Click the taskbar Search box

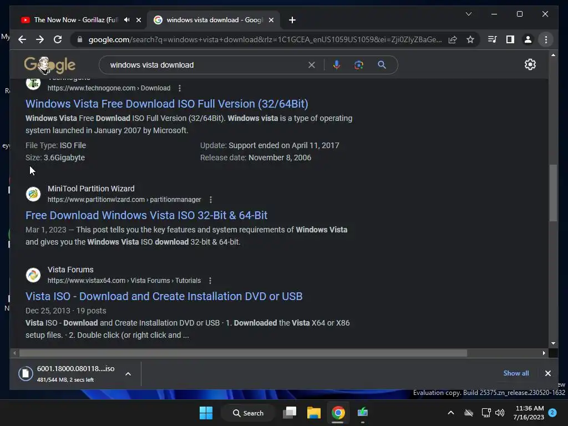point(248,413)
